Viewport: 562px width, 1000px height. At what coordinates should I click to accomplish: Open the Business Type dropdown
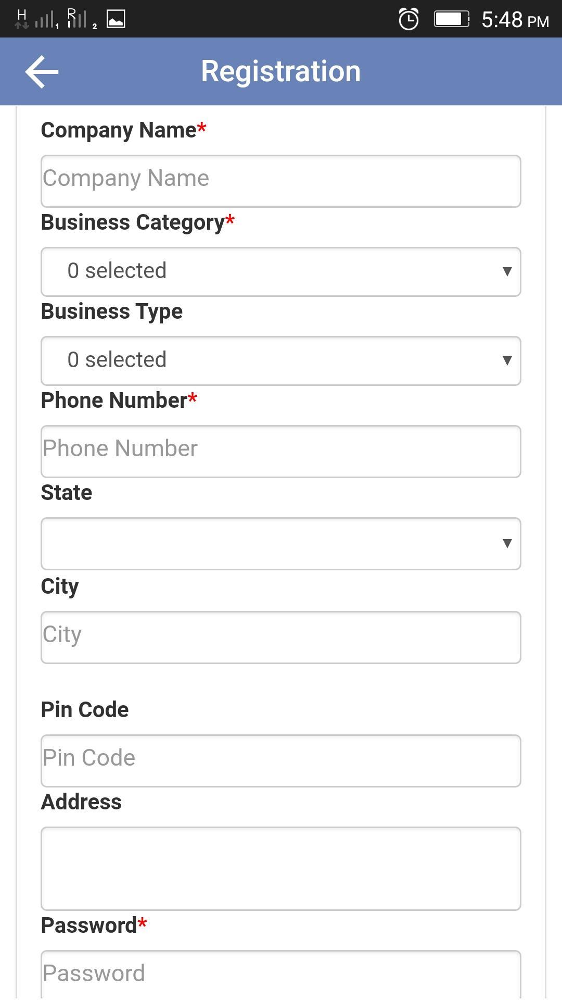click(x=280, y=360)
